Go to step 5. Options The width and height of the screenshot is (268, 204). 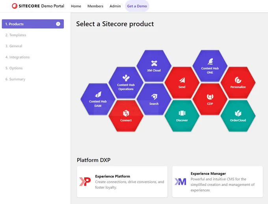pos(14,68)
